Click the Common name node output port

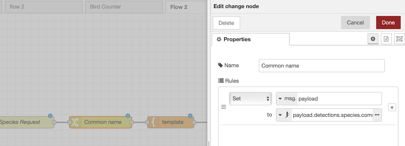pos(132,122)
